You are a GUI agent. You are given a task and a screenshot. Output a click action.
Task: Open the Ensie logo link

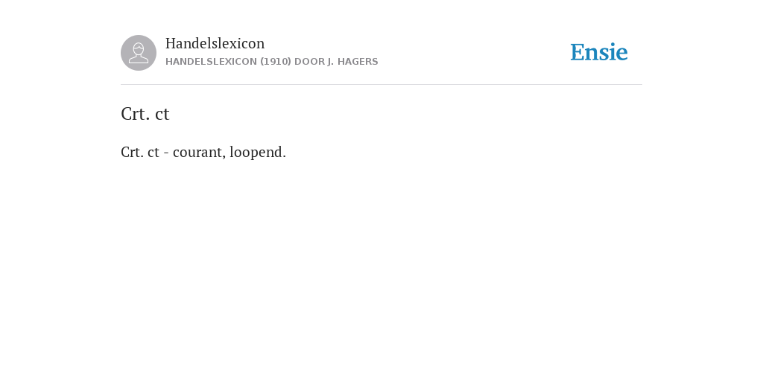[599, 53]
